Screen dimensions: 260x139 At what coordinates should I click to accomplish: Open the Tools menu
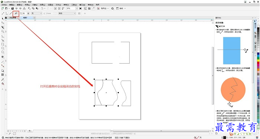tap(74, 5)
